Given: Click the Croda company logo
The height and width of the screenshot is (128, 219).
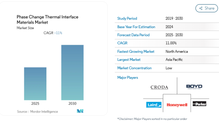Looking at the screenshot, I should 159,87.
